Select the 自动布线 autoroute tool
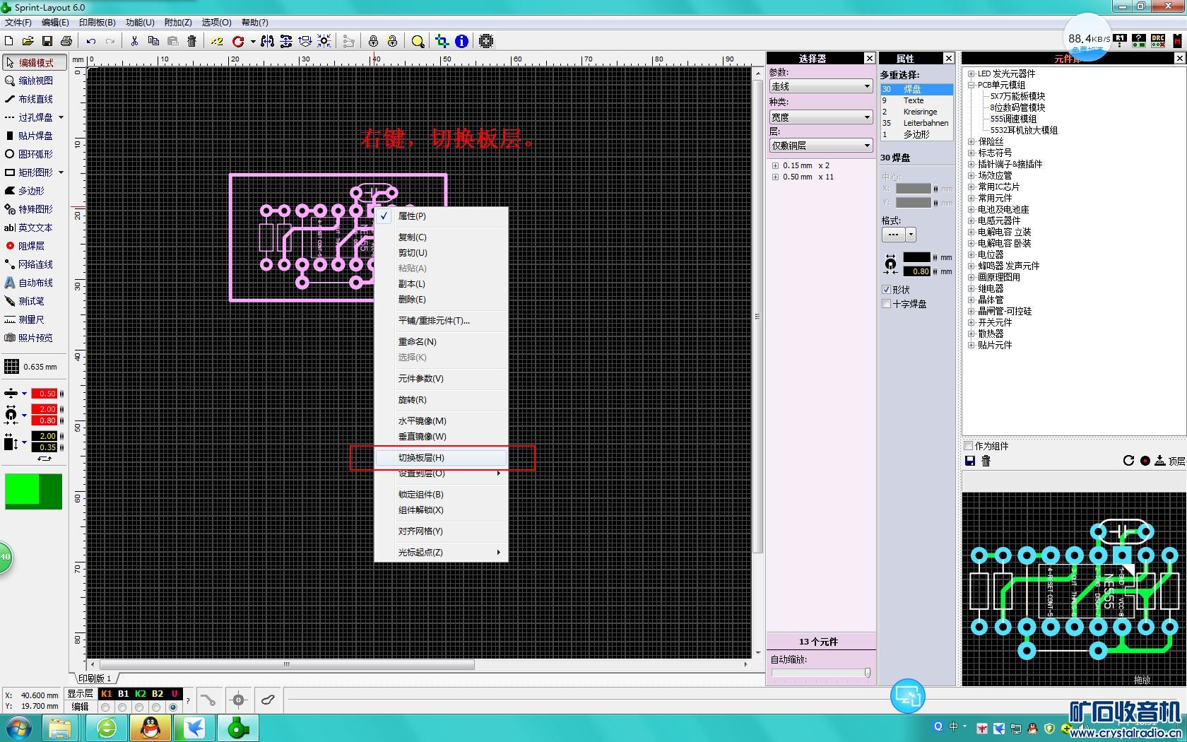This screenshot has height=742, width=1187. click(x=34, y=283)
